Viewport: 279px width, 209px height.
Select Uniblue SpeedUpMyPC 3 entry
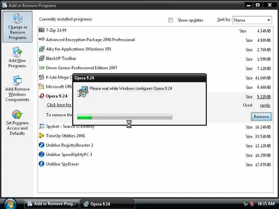(69, 155)
